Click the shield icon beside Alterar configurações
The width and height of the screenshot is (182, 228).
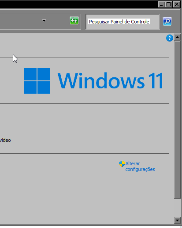click(x=122, y=164)
